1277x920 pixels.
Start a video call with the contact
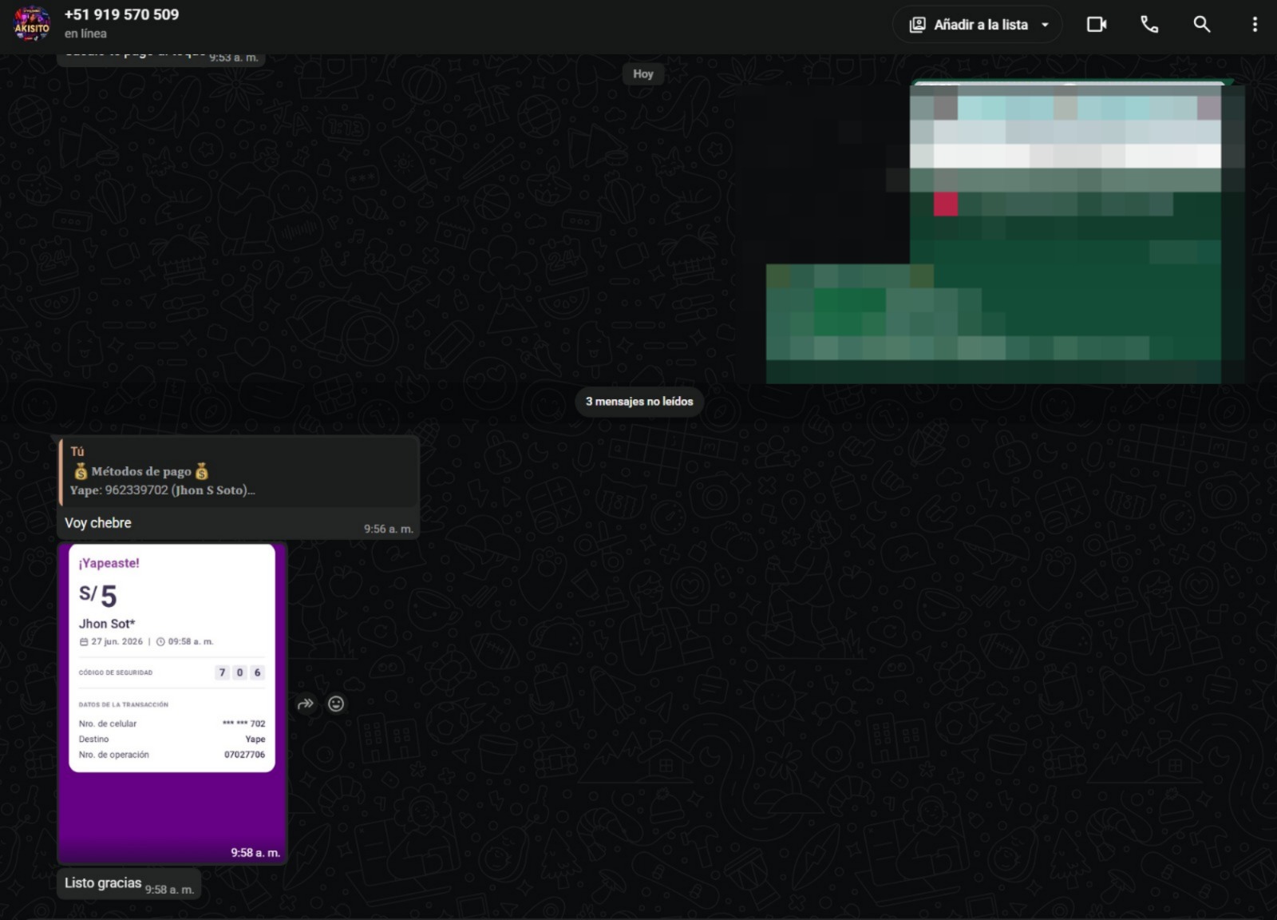click(x=1097, y=25)
